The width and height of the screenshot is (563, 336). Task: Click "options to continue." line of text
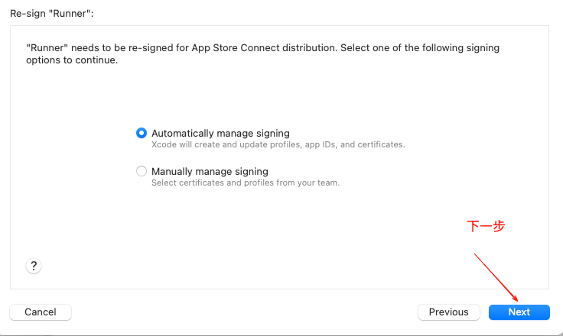[72, 60]
